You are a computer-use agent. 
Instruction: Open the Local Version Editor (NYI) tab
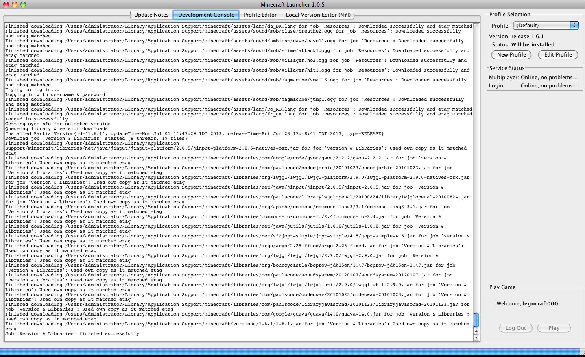318,15
